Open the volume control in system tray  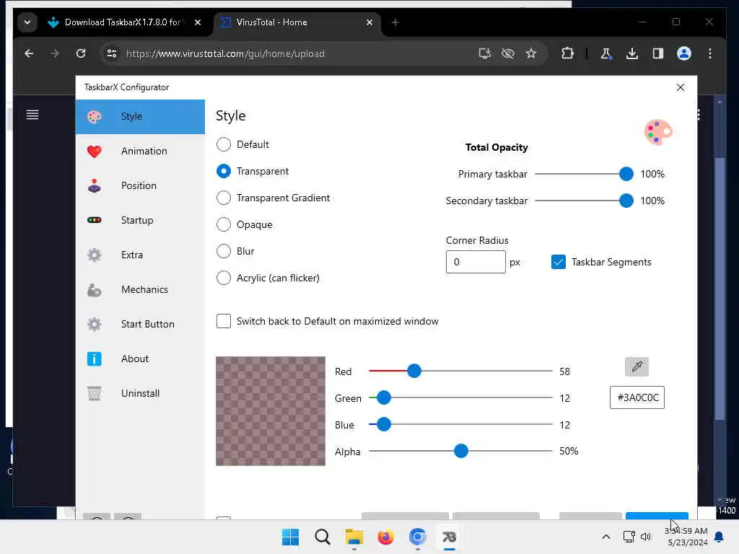646,537
